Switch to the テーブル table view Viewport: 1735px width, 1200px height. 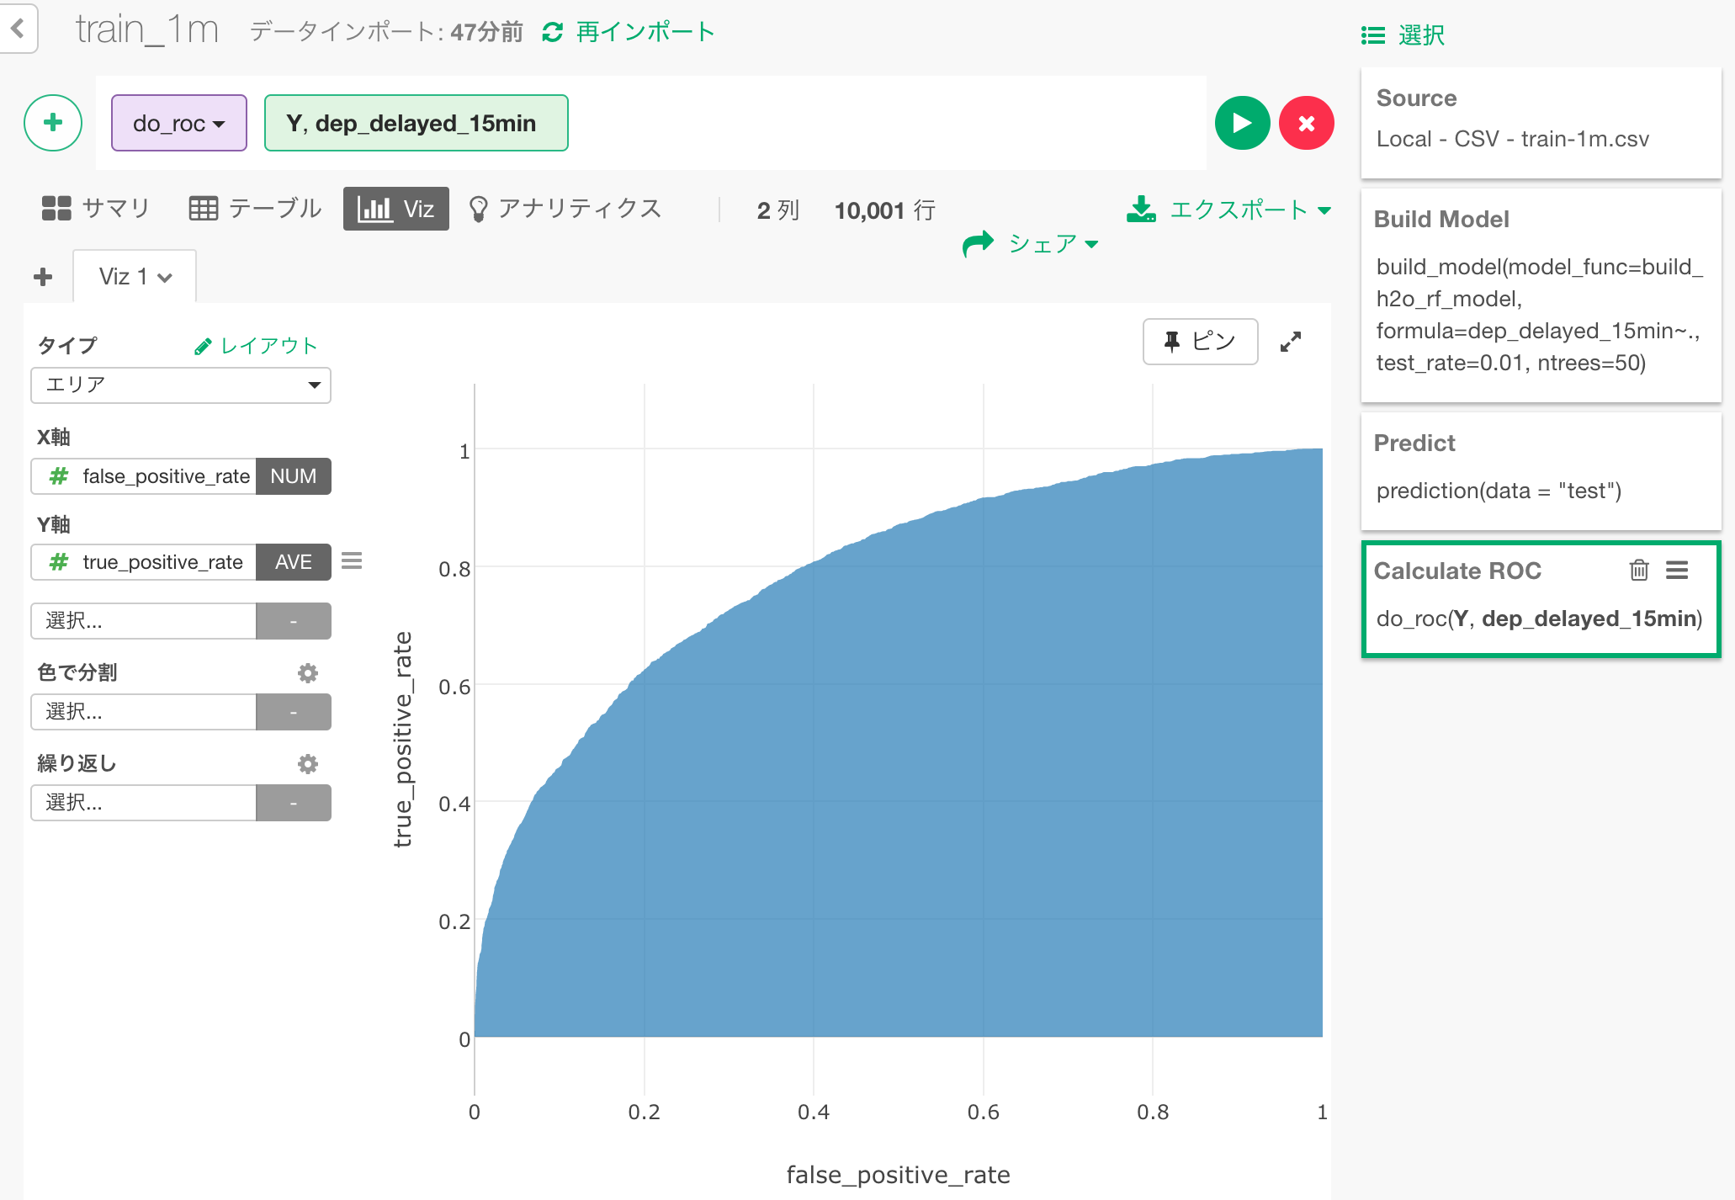(255, 209)
